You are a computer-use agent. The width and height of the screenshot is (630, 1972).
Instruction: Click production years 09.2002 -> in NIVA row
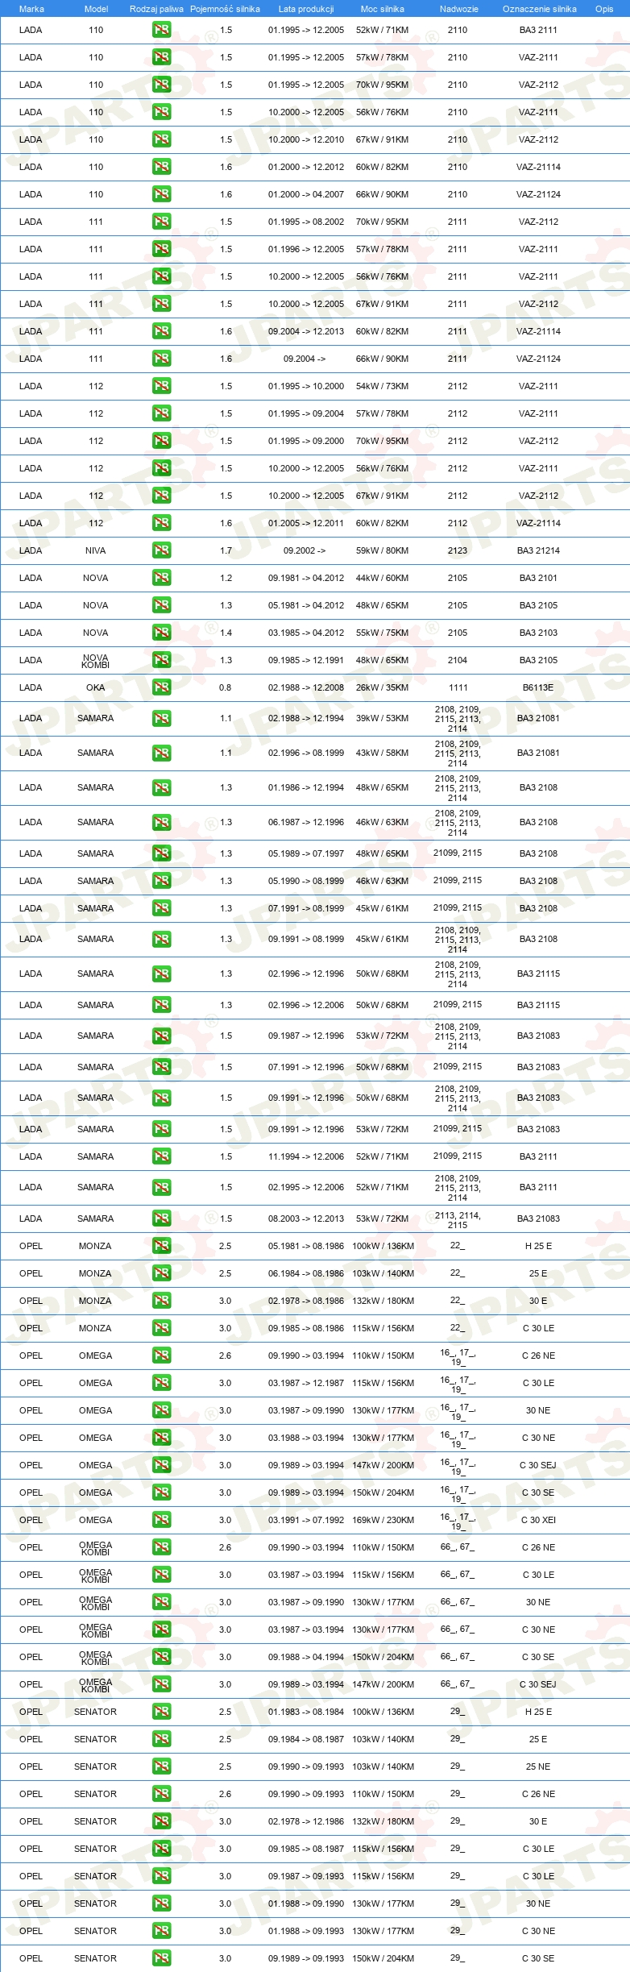tap(305, 550)
